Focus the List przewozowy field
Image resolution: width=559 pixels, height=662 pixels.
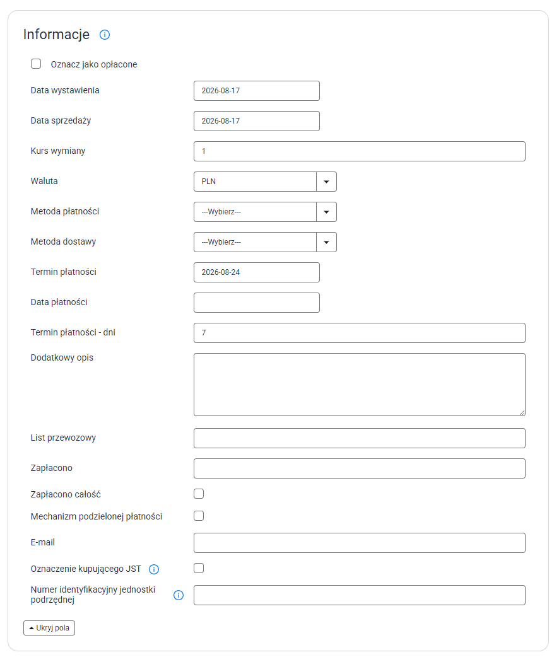[x=359, y=438]
